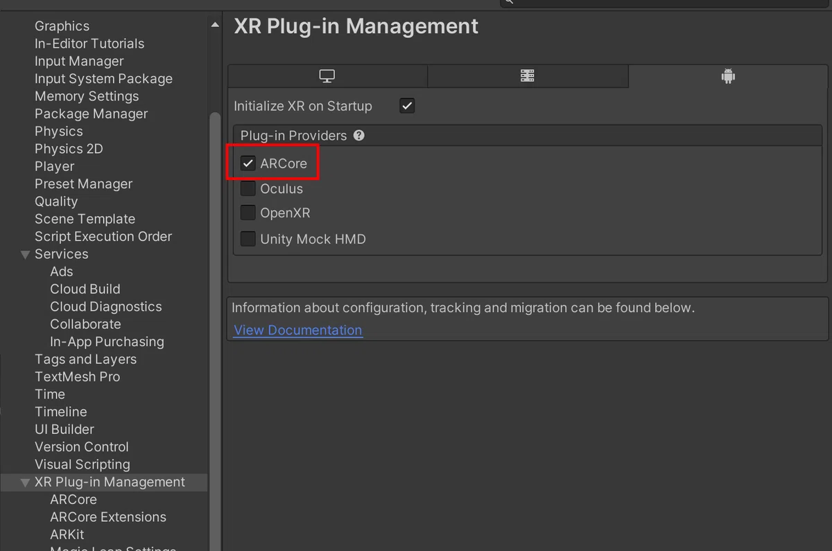This screenshot has height=551, width=832.
Task: Open TextMesh Pro settings
Action: pos(77,377)
